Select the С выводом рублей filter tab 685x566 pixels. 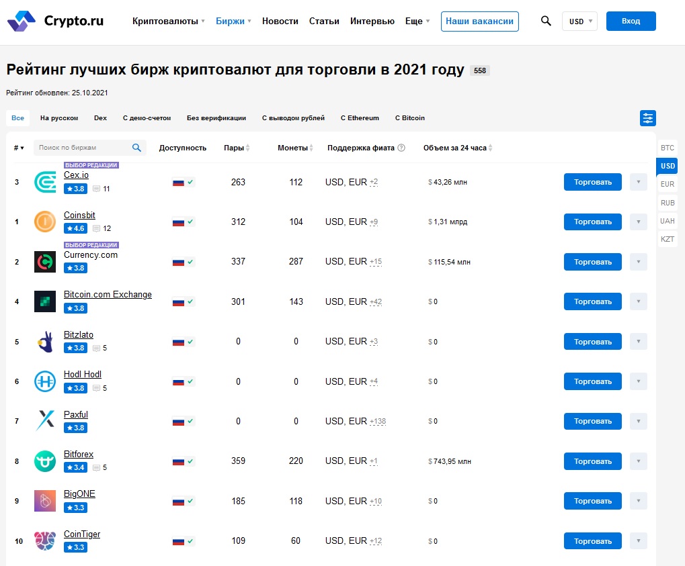click(293, 117)
